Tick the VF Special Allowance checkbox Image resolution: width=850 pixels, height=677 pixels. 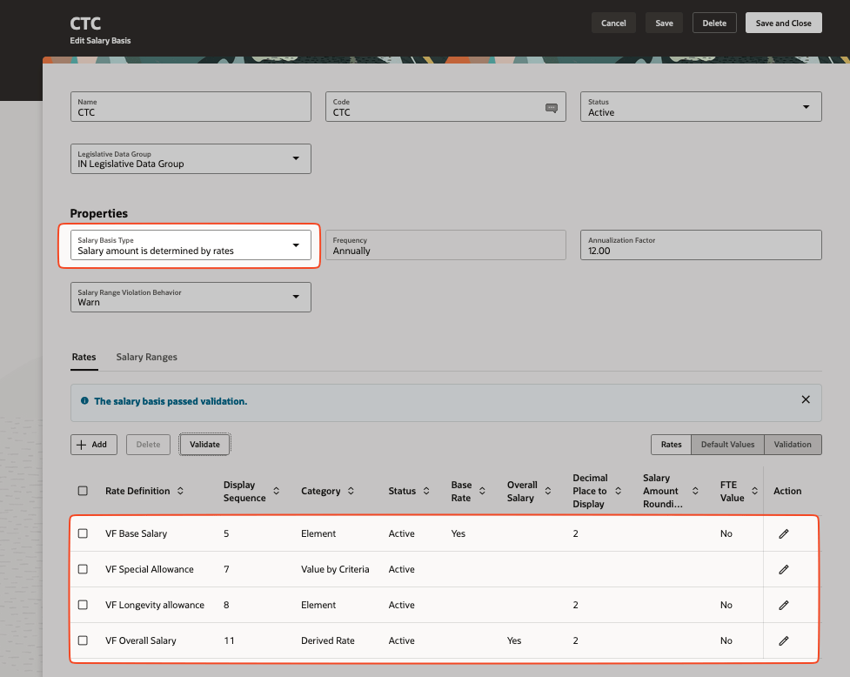[83, 569]
